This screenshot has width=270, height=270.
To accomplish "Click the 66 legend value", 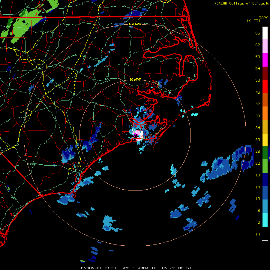I will coord(258,33).
